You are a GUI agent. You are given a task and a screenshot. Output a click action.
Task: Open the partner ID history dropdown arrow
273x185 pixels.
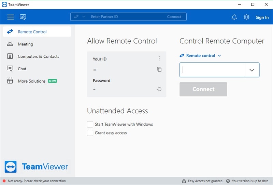[252, 70]
